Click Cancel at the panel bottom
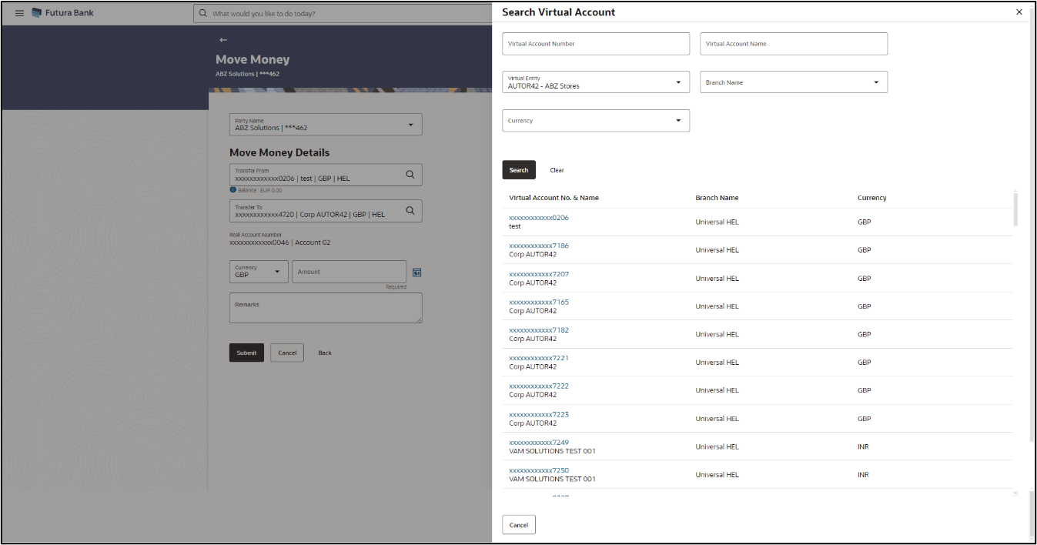1037x545 pixels. coord(519,525)
